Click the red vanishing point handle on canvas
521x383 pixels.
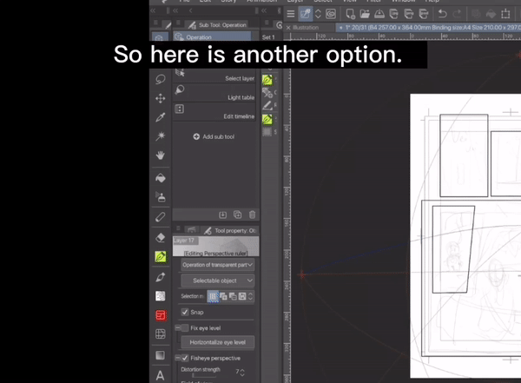(x=301, y=274)
